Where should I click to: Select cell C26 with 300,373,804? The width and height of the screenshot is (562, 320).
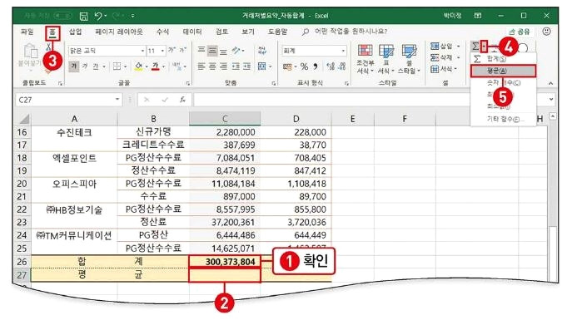pos(225,262)
